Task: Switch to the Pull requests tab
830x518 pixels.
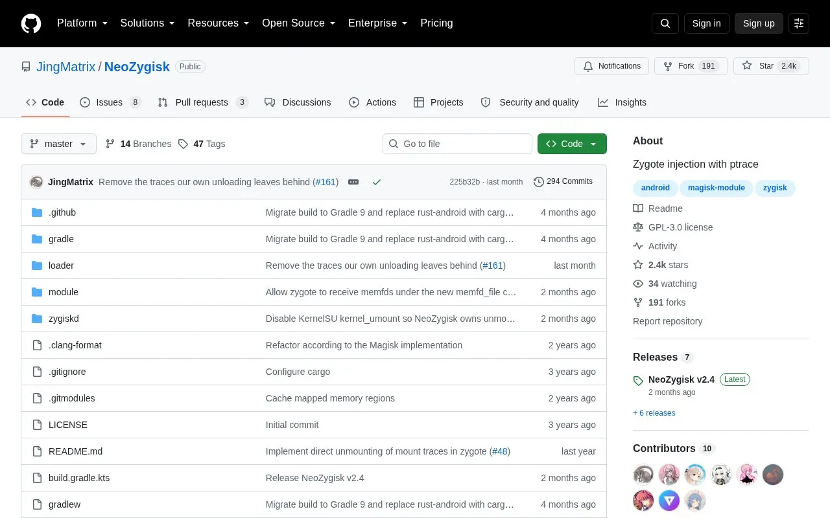Action: click(203, 102)
